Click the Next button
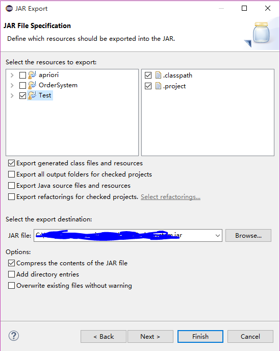This screenshot has height=351, width=280. [x=150, y=336]
